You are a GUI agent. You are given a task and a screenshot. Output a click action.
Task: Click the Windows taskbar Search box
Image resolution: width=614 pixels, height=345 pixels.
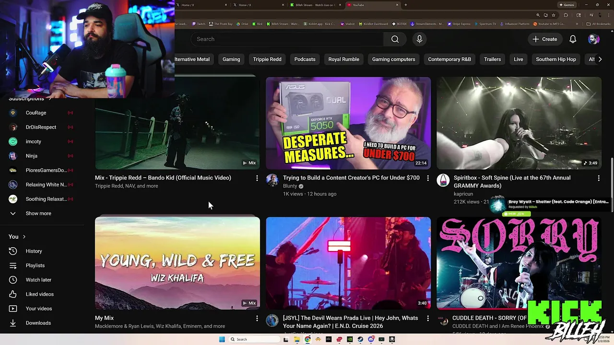click(254, 339)
